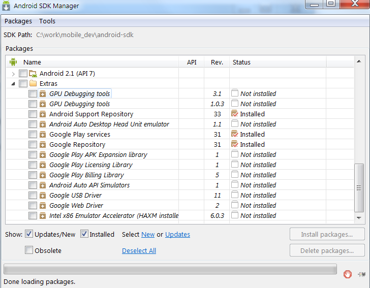This screenshot has width=370, height=288.
Task: Click Android Support Repository package icon
Action: point(43,114)
